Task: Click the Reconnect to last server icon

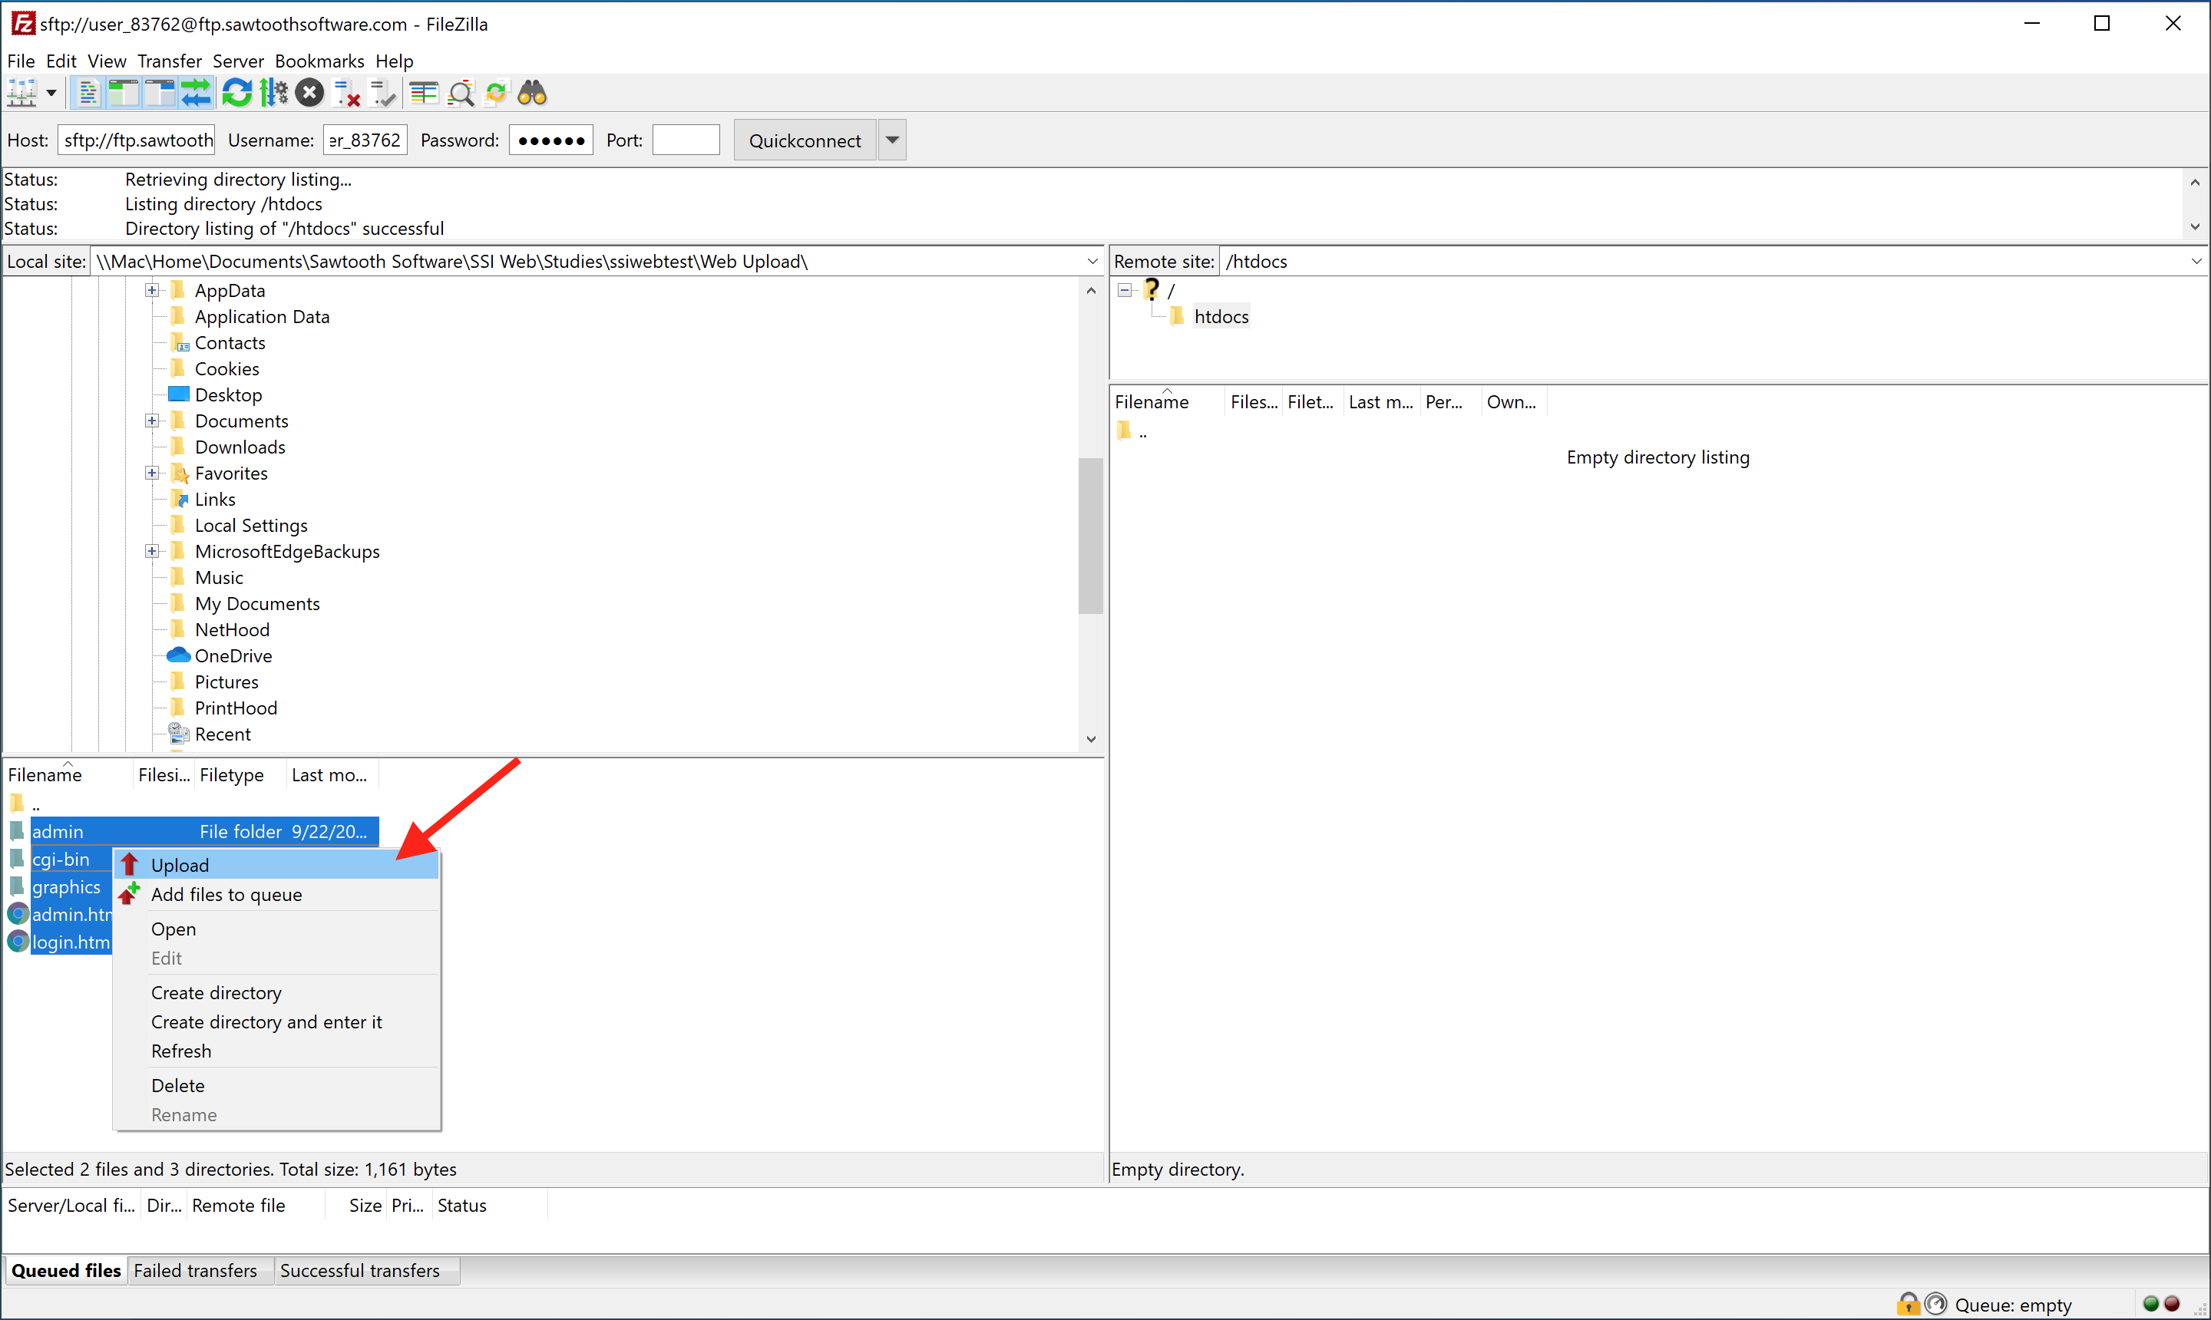Action: tap(382, 94)
